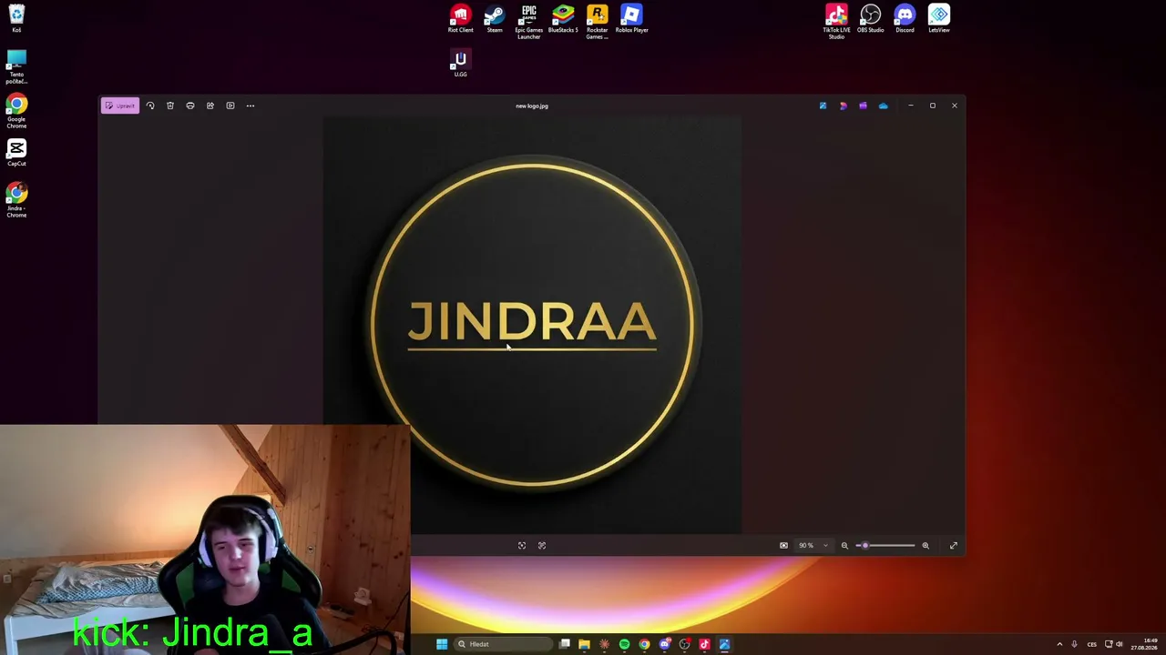The width and height of the screenshot is (1166, 655).
Task: Select the Roblox Player desktop icon
Action: point(631,19)
